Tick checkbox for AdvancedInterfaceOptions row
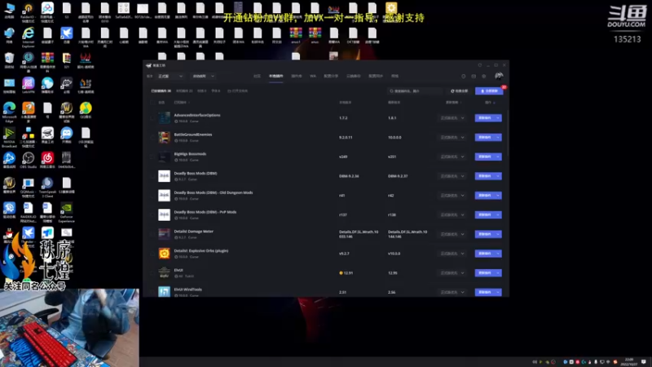The height and width of the screenshot is (367, 652). pyautogui.click(x=152, y=118)
